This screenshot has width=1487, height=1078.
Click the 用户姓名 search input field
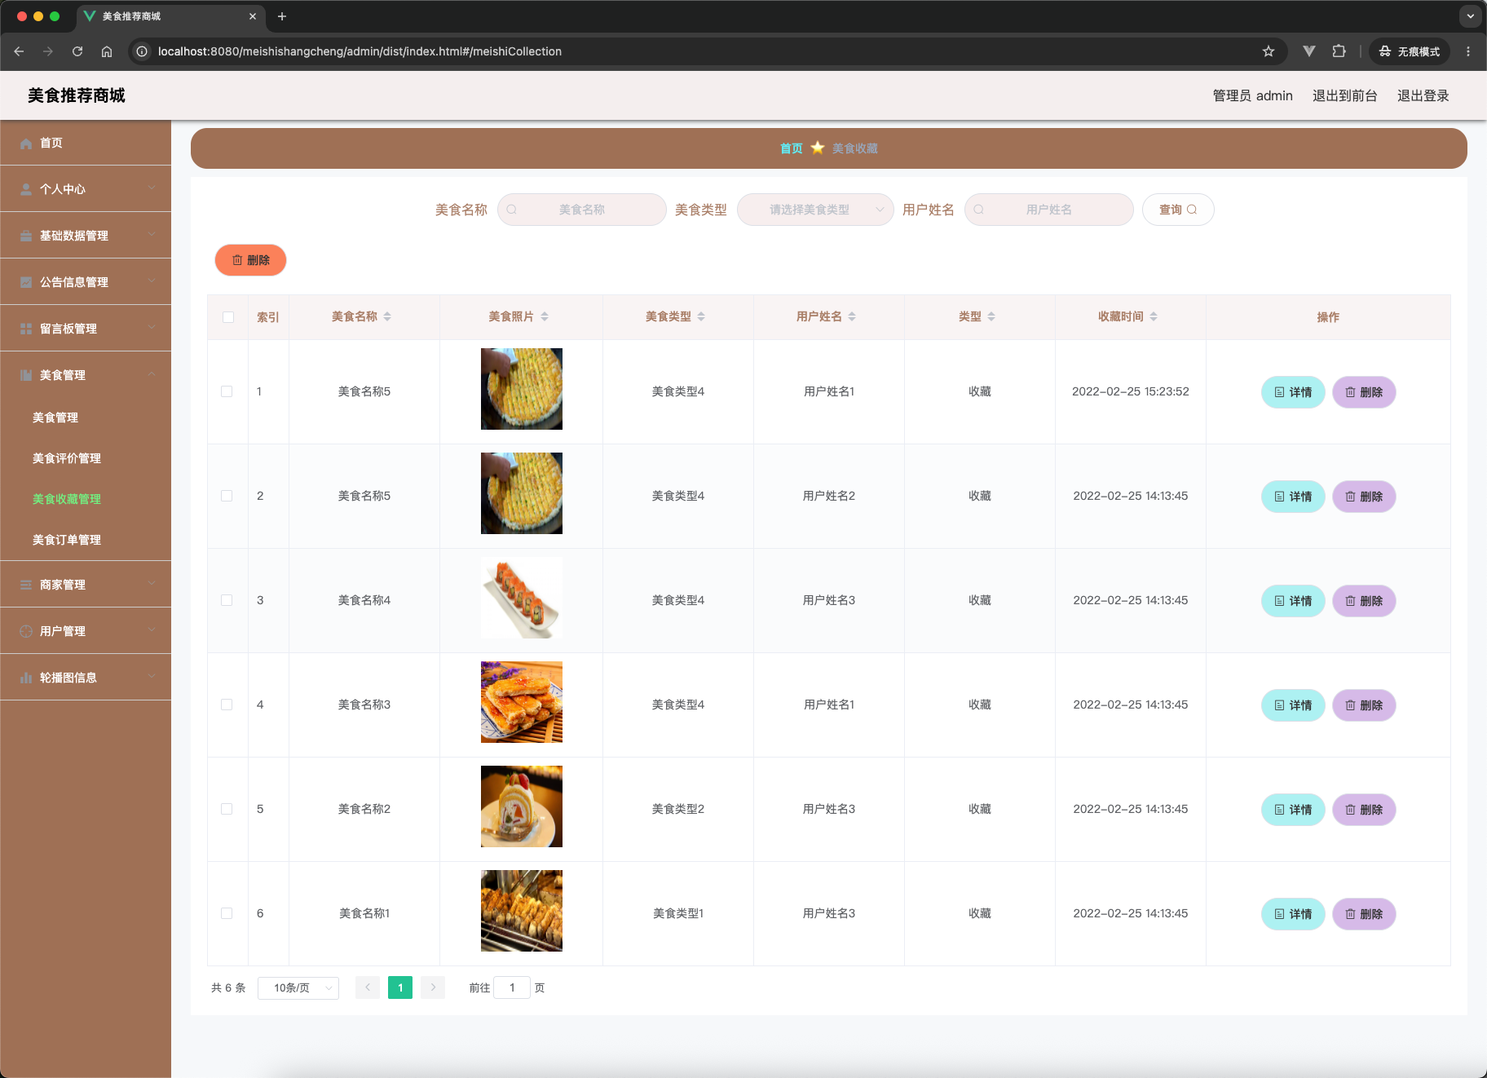coord(1049,210)
